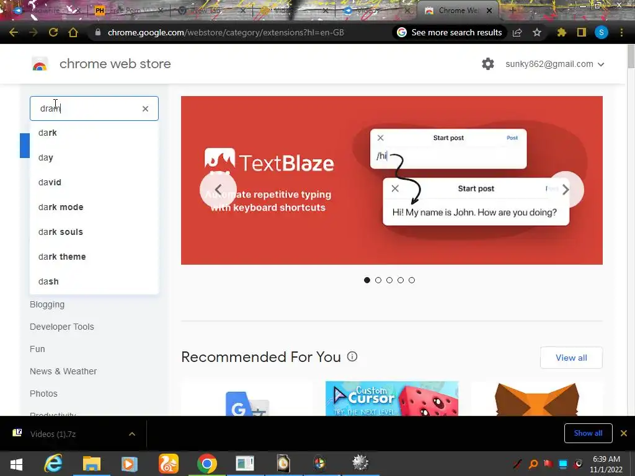The width and height of the screenshot is (635, 476).
Task: Click Show all downloads
Action: (x=588, y=433)
